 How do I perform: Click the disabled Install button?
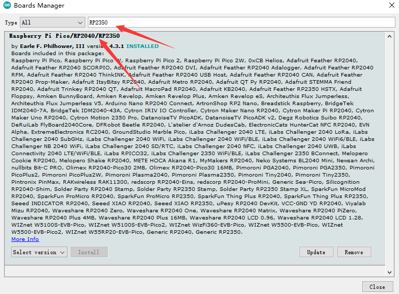pyautogui.click(x=89, y=252)
